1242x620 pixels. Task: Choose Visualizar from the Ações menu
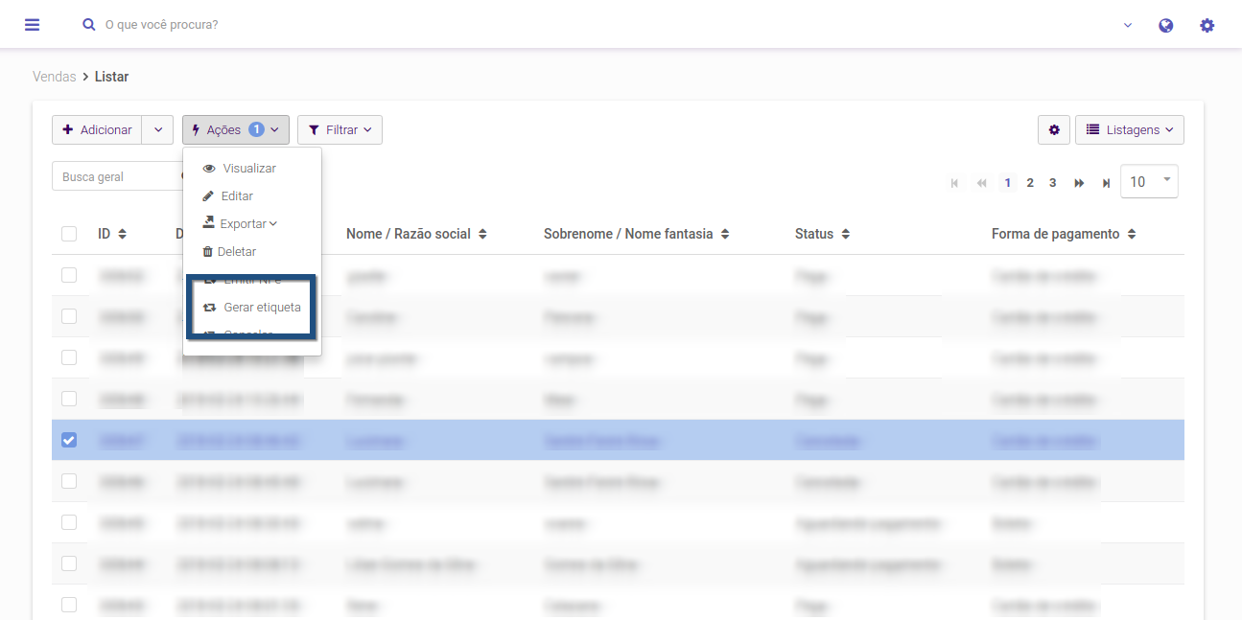[x=240, y=169]
